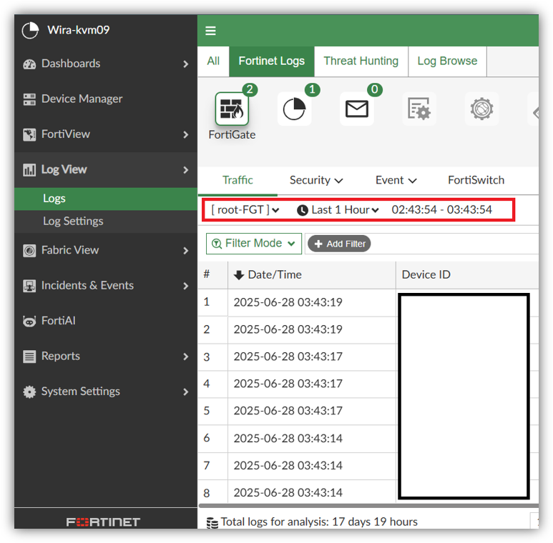
Task: Click the Fabric View icon
Action: (29, 251)
